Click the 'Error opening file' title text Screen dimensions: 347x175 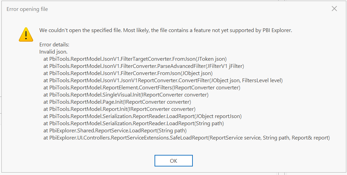[x=27, y=9]
